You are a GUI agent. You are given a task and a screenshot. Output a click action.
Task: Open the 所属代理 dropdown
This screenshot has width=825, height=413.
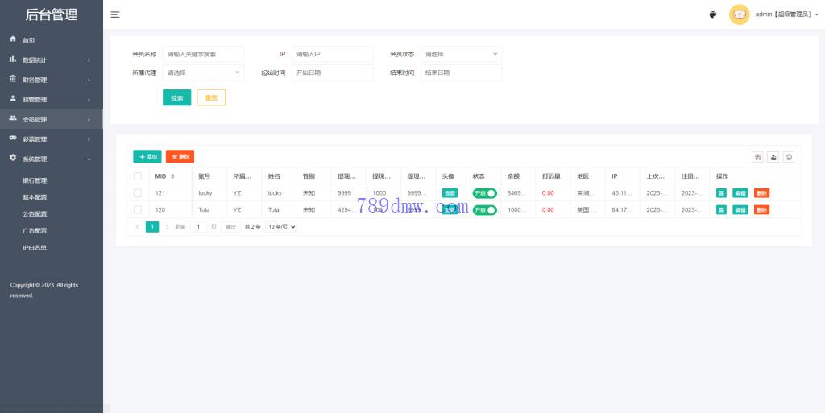tap(203, 72)
